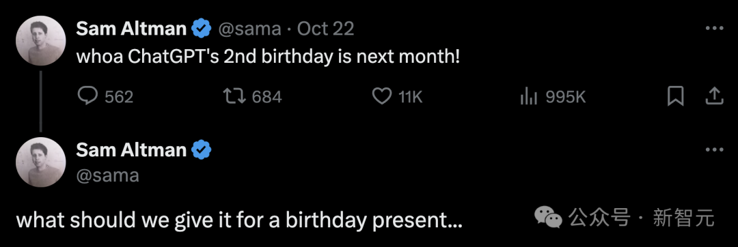Open Sam Altman name link in second tweet
Image resolution: width=738 pixels, height=247 pixels.
click(x=131, y=150)
